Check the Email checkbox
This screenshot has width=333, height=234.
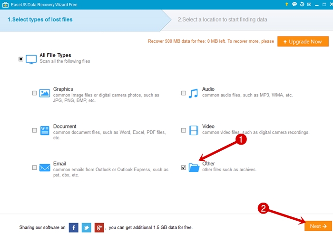point(34,167)
